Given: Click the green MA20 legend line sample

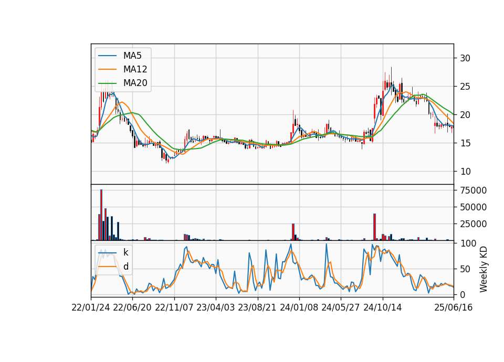Looking at the screenshot, I should (107, 83).
